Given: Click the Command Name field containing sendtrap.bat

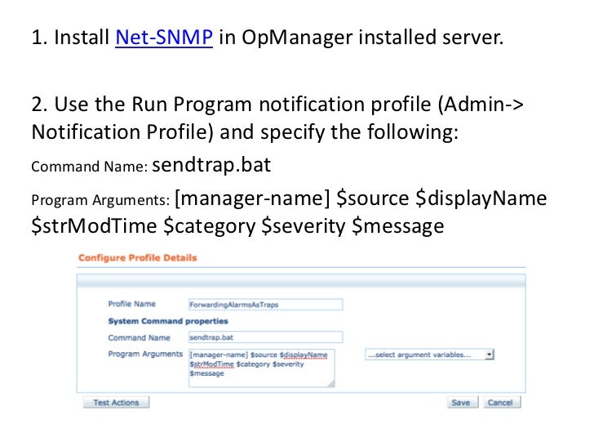Looking at the screenshot, I should point(265,337).
